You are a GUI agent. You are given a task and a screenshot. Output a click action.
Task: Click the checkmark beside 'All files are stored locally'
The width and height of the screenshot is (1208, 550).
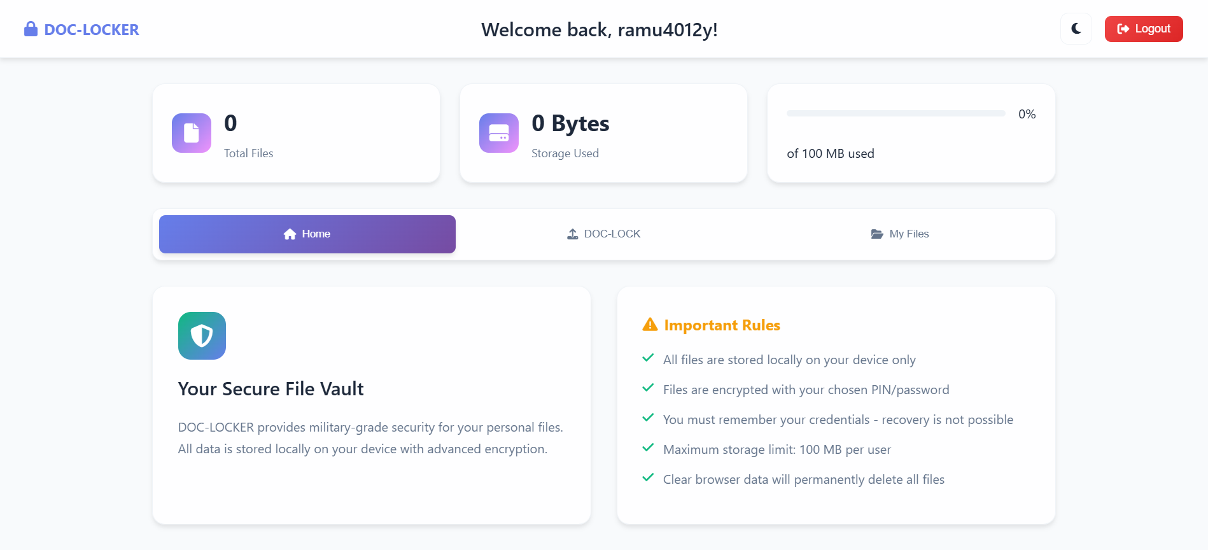[x=648, y=358]
